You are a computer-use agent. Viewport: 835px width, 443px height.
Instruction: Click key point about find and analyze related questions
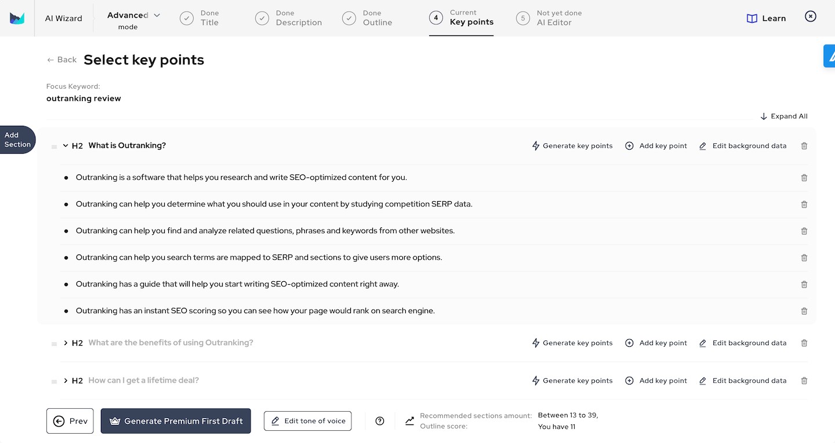[x=265, y=231]
